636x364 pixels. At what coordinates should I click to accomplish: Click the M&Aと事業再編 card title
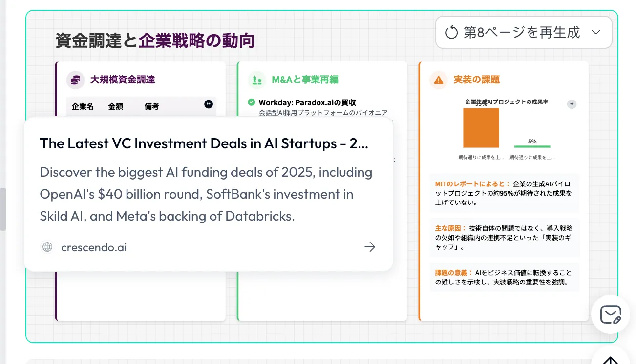(x=305, y=80)
